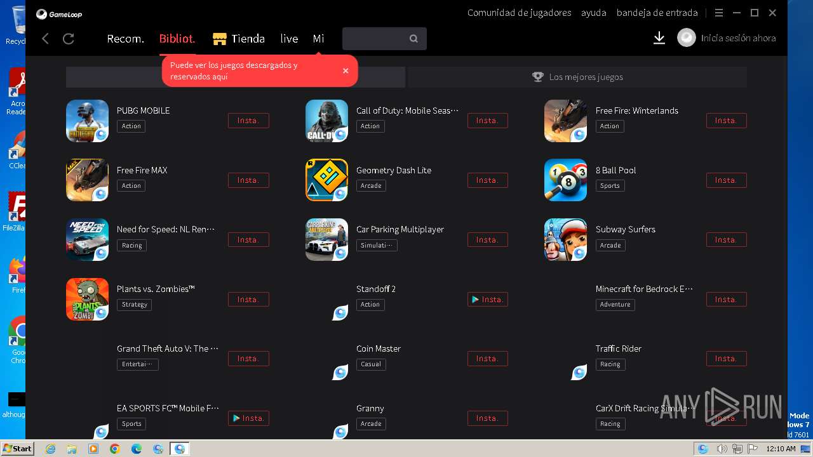Refresh the page with the reload icon
The image size is (813, 457).
click(x=69, y=39)
